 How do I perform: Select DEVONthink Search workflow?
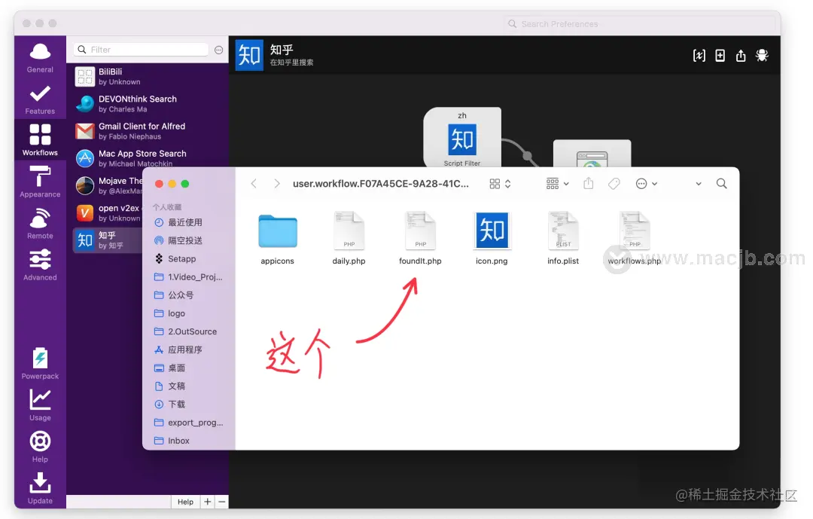[148, 104]
